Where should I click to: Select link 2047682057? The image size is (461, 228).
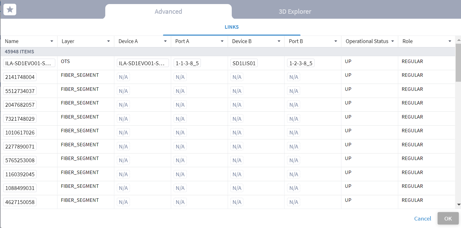point(20,105)
